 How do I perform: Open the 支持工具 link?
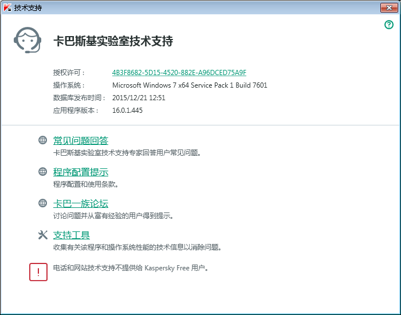[x=72, y=235]
